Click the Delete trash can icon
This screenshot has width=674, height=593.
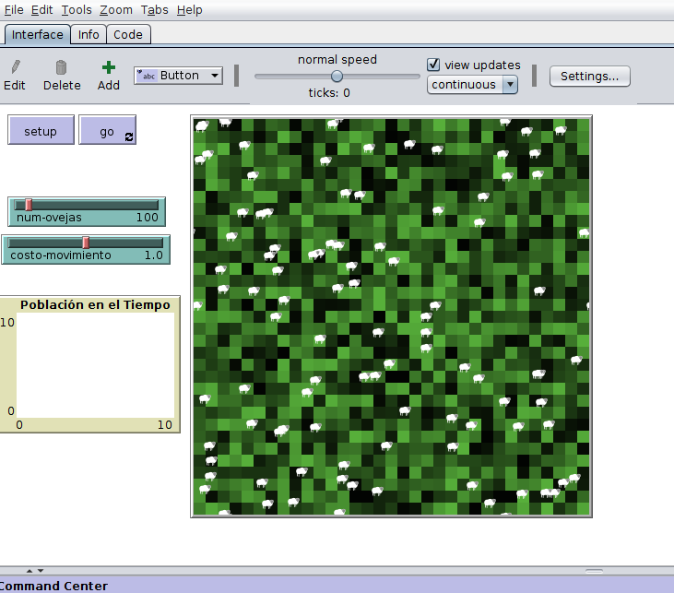[62, 67]
